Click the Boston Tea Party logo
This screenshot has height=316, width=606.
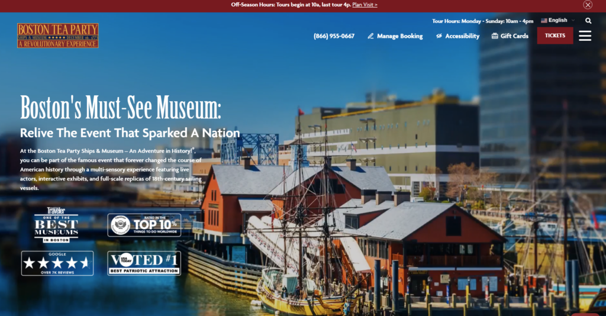(x=58, y=36)
